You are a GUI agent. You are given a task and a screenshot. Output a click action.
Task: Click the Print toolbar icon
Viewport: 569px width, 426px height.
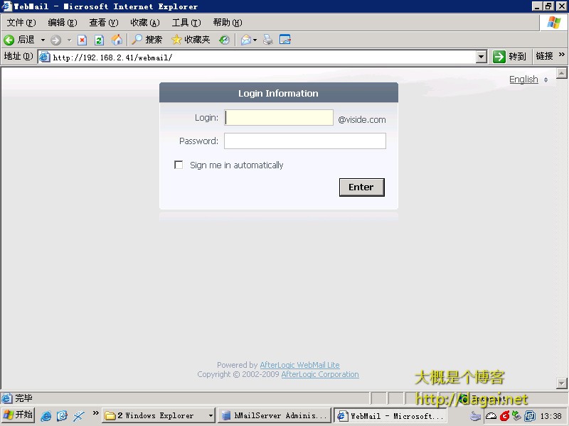(x=268, y=40)
